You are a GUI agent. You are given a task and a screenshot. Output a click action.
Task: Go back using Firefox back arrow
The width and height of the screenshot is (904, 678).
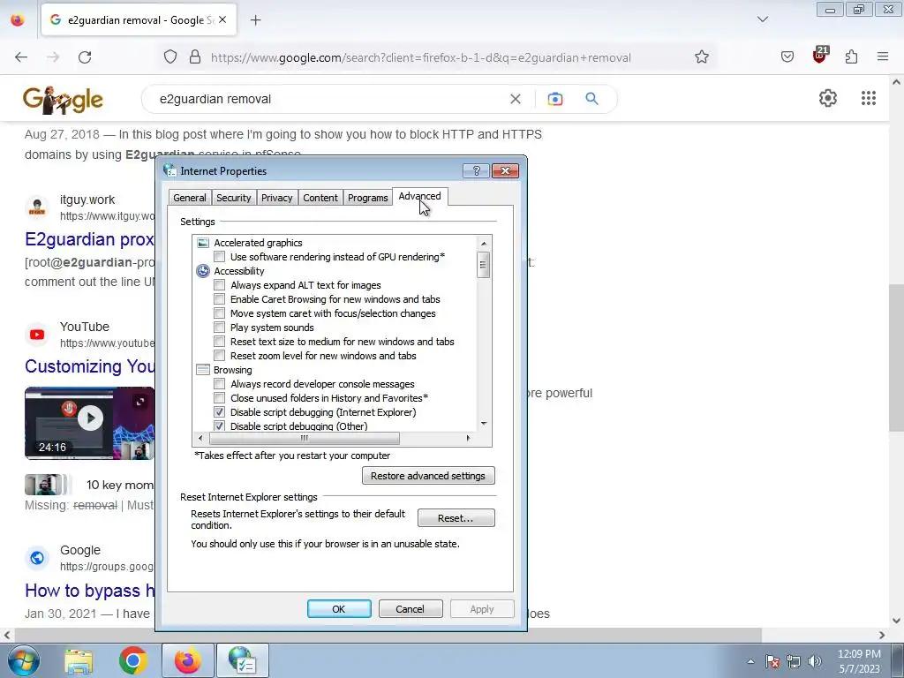(x=21, y=57)
